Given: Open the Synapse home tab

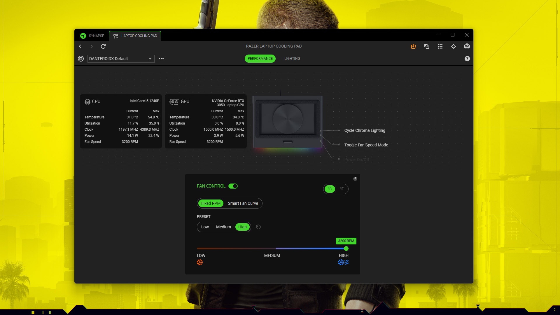Looking at the screenshot, I should coord(92,36).
